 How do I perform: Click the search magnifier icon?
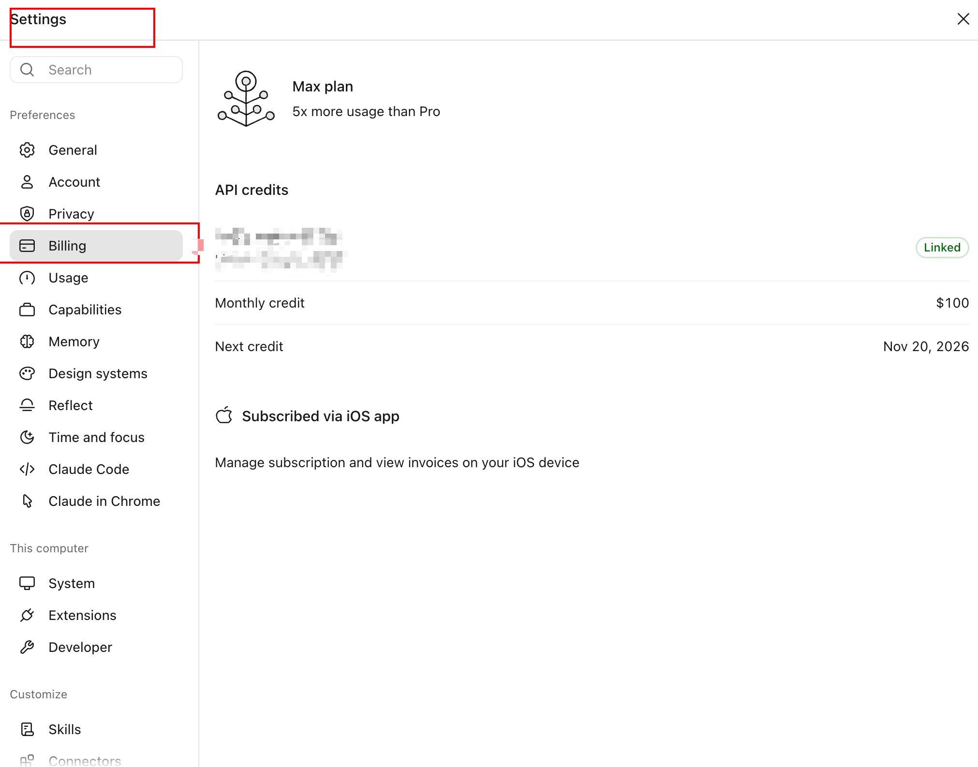(x=27, y=70)
